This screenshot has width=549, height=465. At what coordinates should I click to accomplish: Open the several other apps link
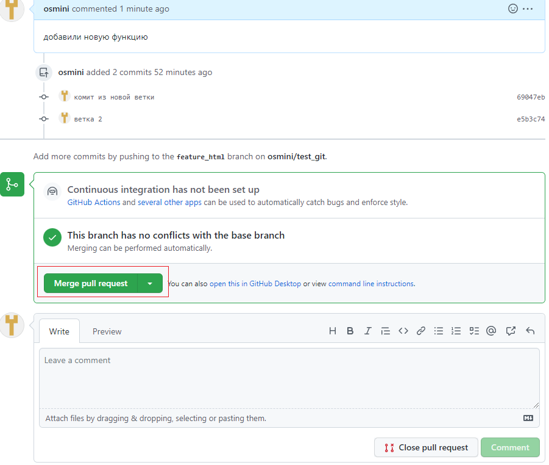click(x=169, y=203)
